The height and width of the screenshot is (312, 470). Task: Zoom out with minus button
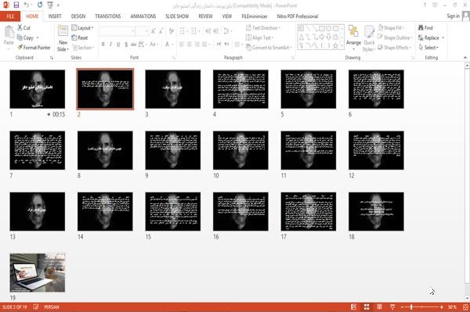point(403,307)
